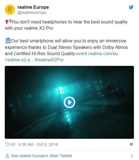Click the 63 likes count
The image size is (139, 160).
(13, 144)
